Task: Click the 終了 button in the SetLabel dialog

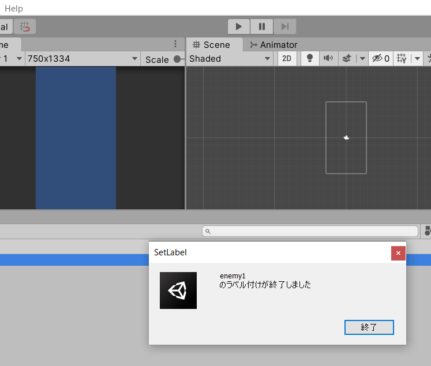Action: click(369, 327)
